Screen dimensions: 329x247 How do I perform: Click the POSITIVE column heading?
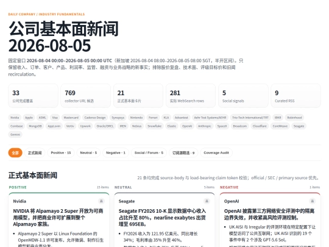pyautogui.click(x=18, y=187)
